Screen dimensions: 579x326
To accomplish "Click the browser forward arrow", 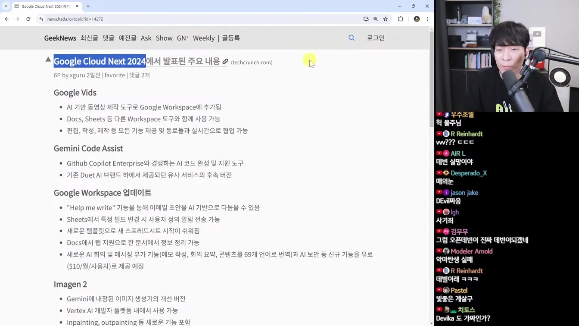I will [x=17, y=19].
